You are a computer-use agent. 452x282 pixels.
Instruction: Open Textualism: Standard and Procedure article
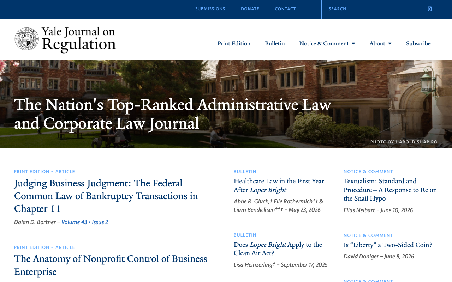pyautogui.click(x=390, y=190)
